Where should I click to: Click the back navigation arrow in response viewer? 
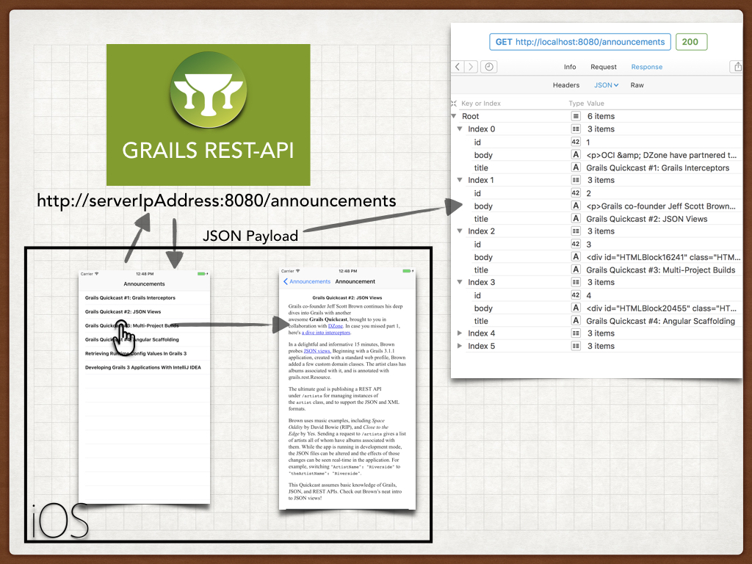(458, 67)
